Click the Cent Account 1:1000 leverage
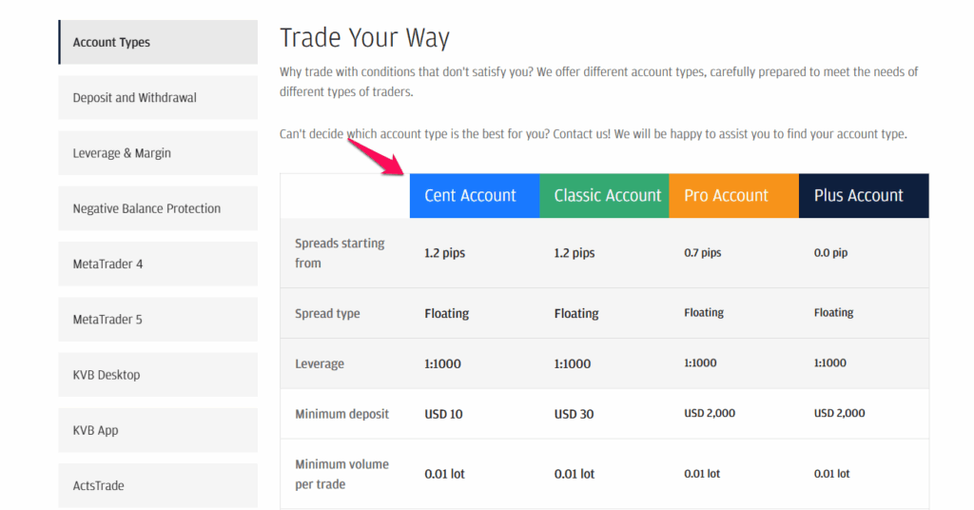974x510 pixels. pos(443,363)
